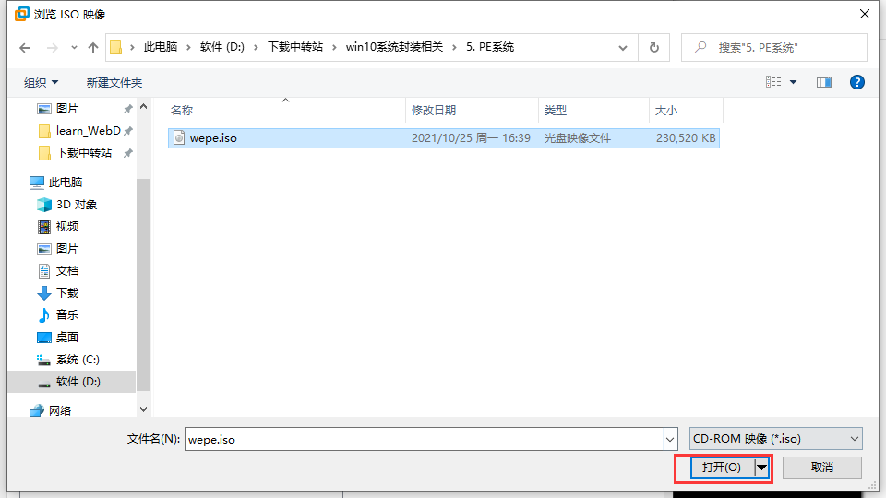The width and height of the screenshot is (886, 498).
Task: Click the Back navigation arrow
Action: click(25, 47)
